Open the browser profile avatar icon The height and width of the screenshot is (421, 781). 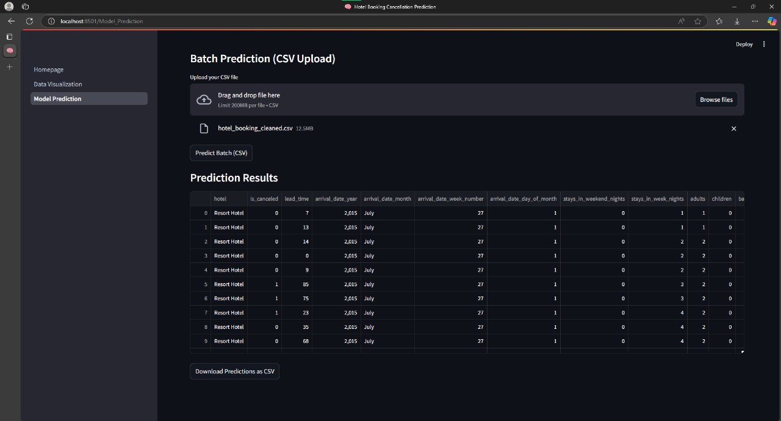9,6
